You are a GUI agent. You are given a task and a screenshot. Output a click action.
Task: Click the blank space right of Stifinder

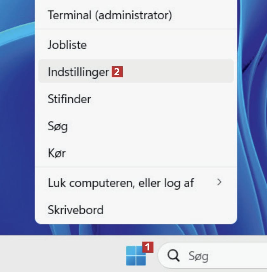click(159, 99)
